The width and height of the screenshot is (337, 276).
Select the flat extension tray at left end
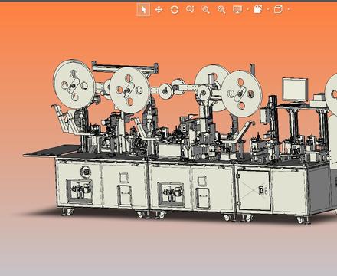[51, 151]
